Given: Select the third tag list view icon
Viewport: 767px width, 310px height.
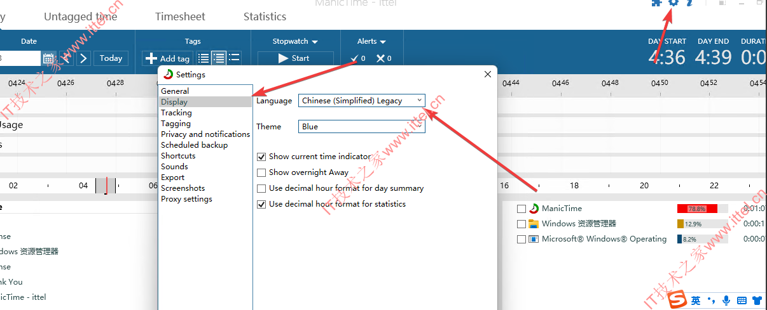Looking at the screenshot, I should click(x=234, y=58).
